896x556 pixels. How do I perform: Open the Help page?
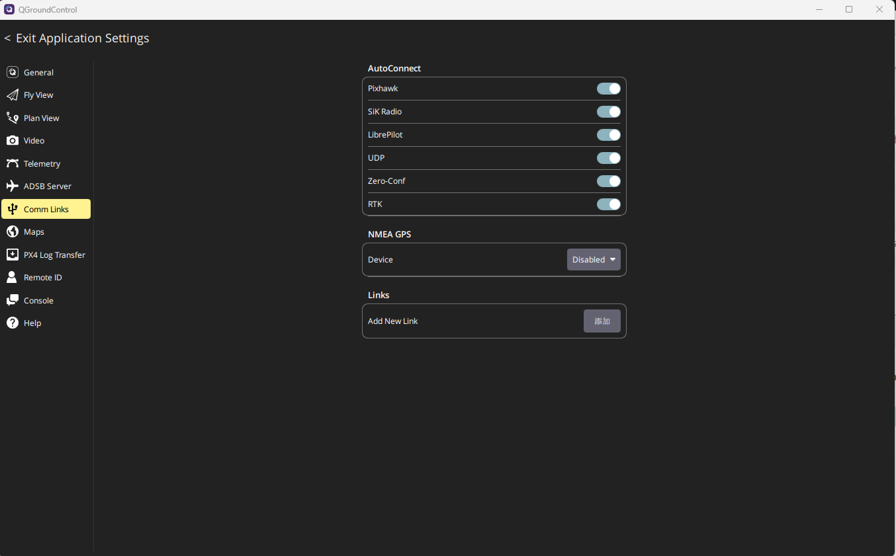[46, 323]
